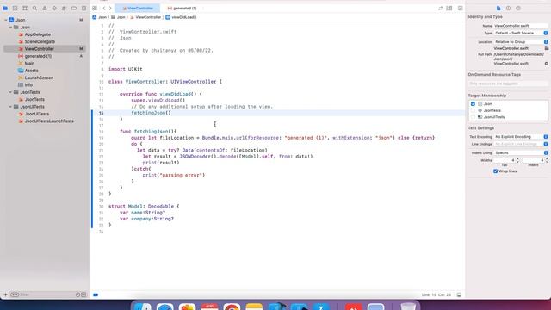Screen dimensions: 551x310
Task: Click the plus button in the navigator footer
Action: (x=5, y=294)
